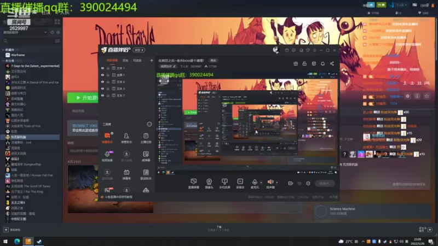Toggle preview eye icon in bottom bar

[299, 183]
